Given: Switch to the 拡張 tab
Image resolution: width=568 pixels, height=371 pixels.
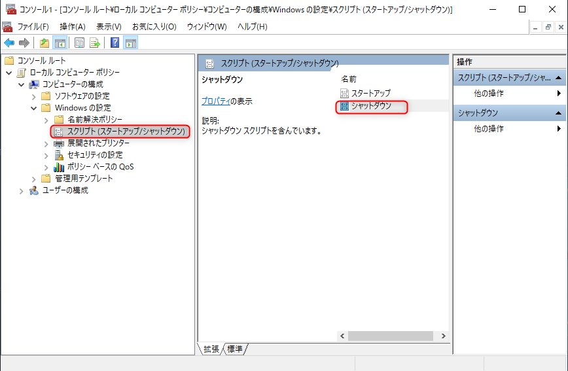Looking at the screenshot, I should coord(211,349).
